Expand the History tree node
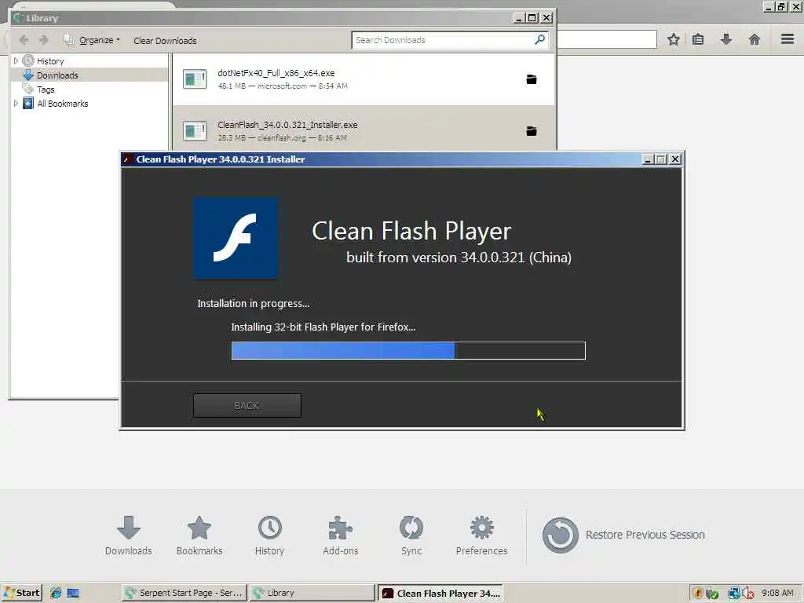 (16, 60)
